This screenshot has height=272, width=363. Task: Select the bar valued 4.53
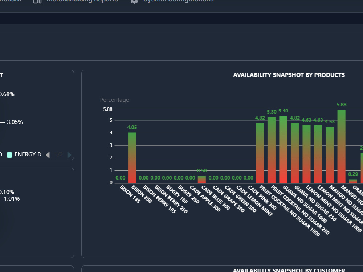pos(330,155)
